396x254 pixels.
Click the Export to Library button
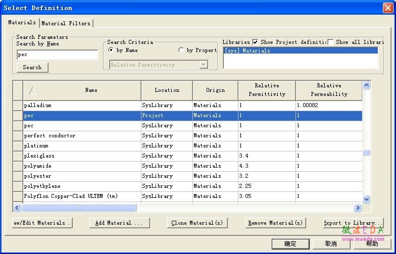(354, 223)
